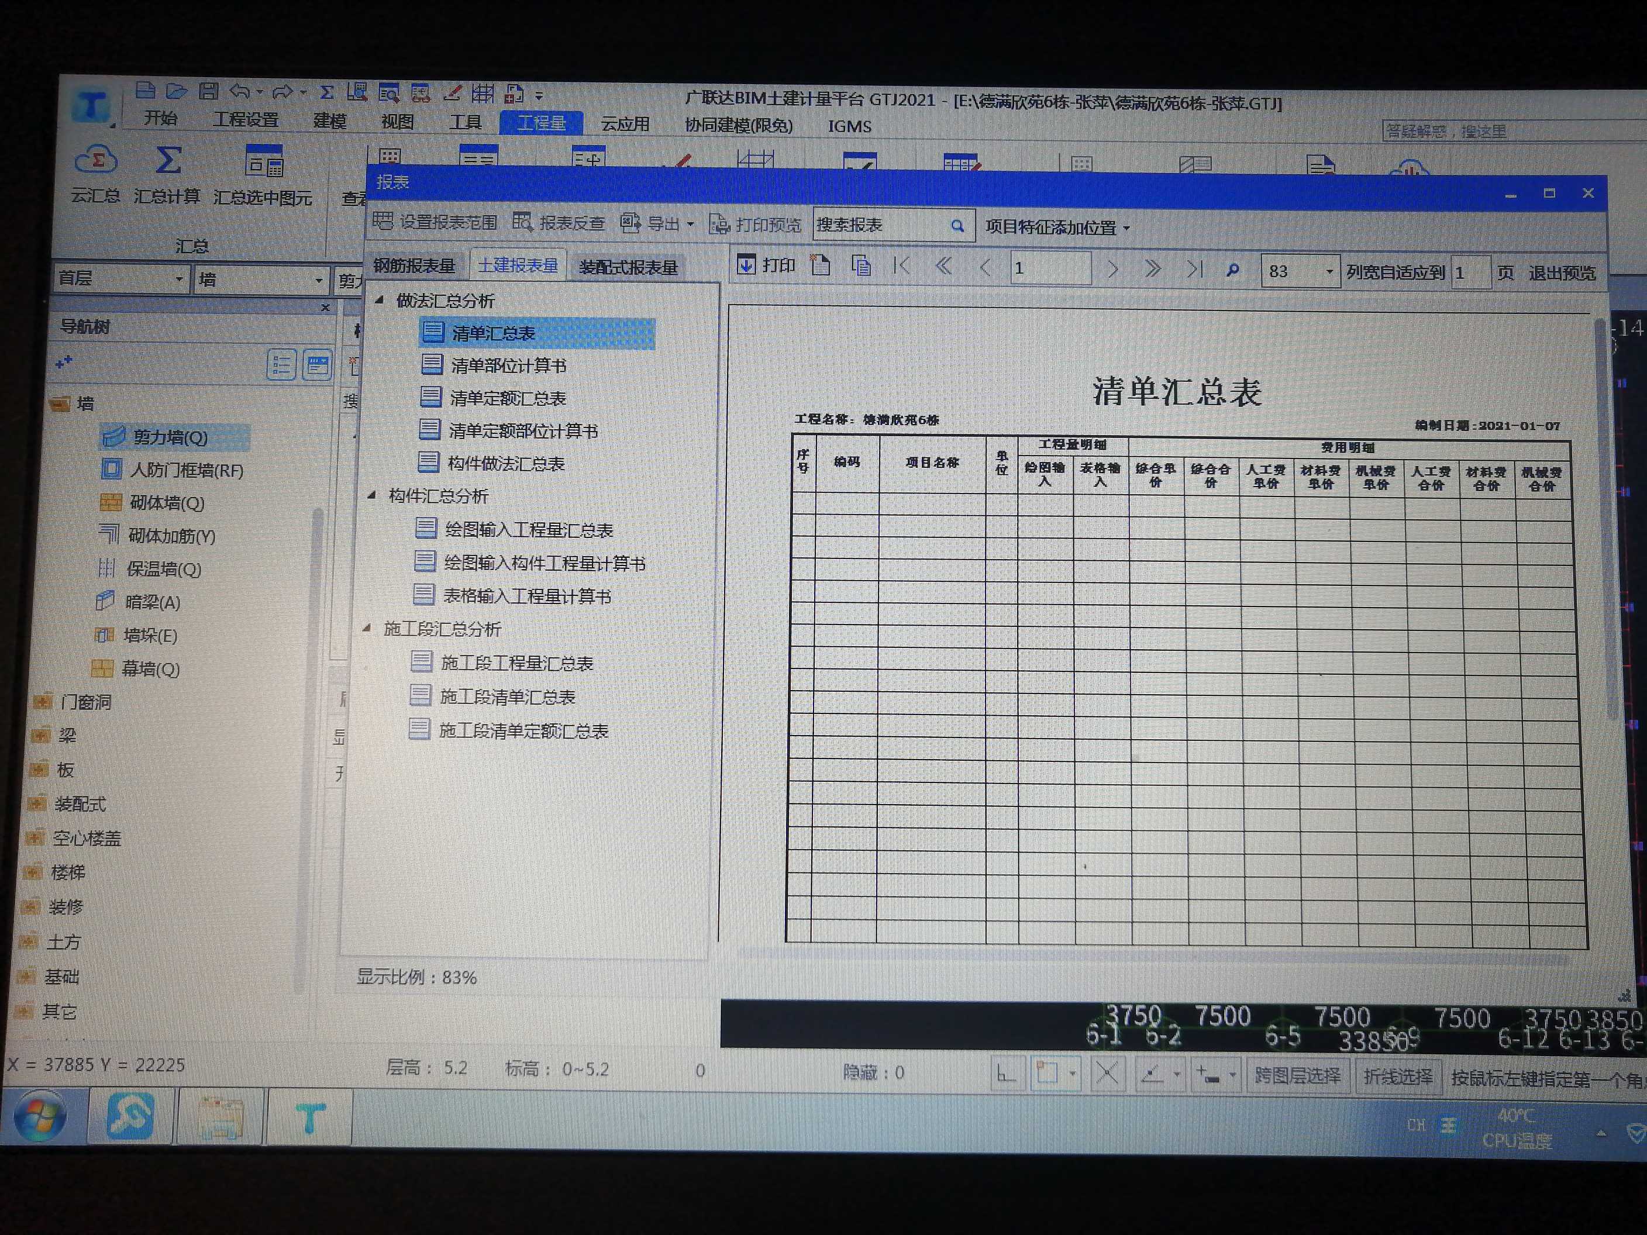Jump forward with double-right arrow

tap(1153, 269)
